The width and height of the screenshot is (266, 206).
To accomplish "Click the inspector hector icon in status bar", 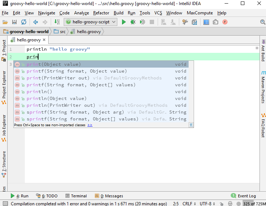I will pyautogui.click(x=230, y=203).
